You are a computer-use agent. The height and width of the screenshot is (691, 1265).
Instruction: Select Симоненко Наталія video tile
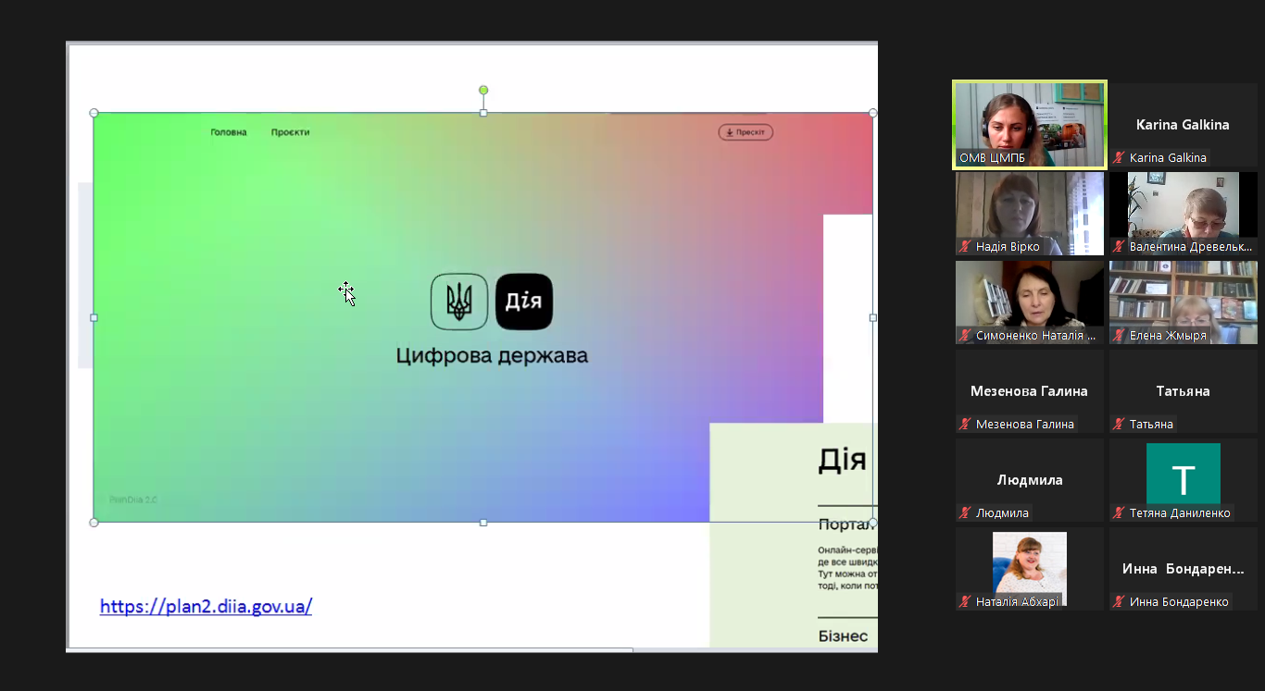(x=1030, y=302)
